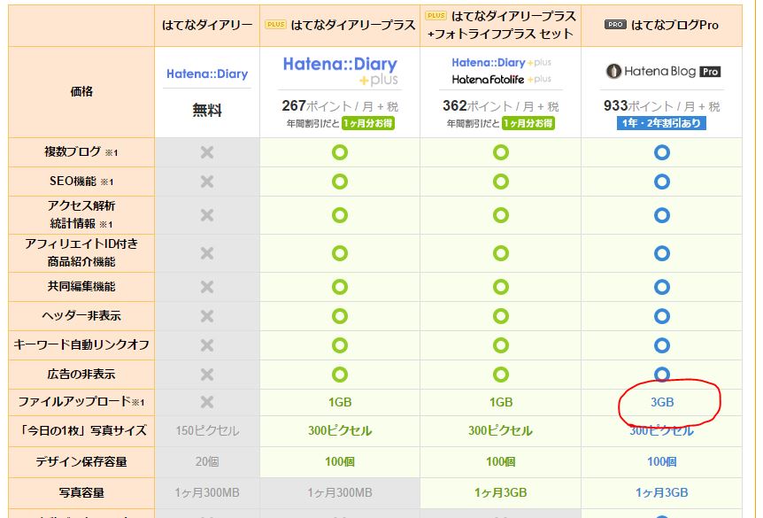This screenshot has height=518, width=763.
Task: Click the 150ピクセル value
Action: (x=207, y=431)
